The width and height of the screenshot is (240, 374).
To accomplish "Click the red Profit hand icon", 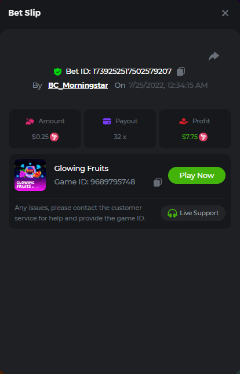I will click(x=183, y=121).
